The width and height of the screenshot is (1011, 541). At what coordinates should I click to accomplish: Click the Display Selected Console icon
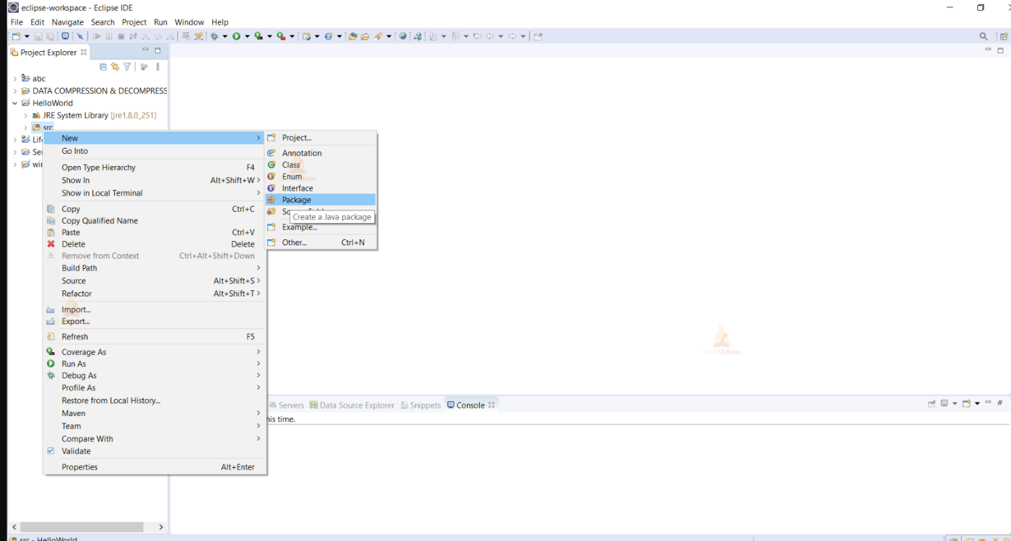coord(945,404)
